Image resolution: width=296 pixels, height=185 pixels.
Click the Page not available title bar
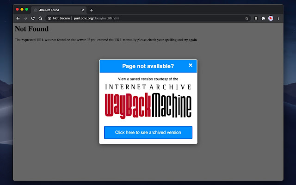click(x=143, y=66)
